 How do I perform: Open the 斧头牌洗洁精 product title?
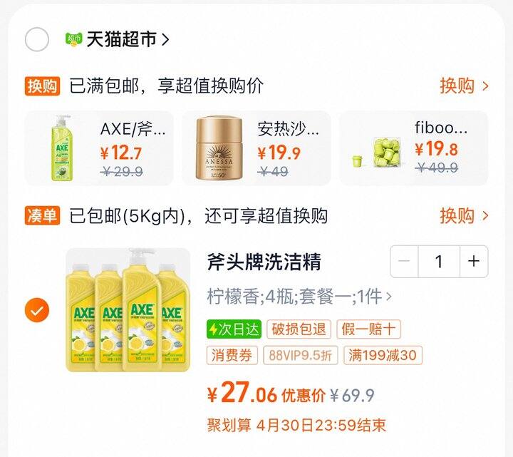click(x=264, y=262)
